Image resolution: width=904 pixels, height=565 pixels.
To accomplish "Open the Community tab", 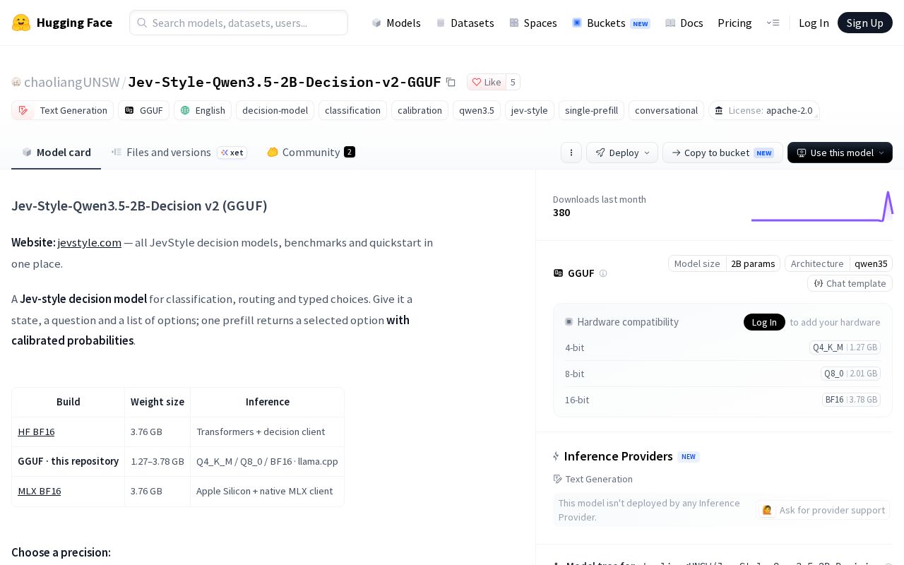I will 311,153.
